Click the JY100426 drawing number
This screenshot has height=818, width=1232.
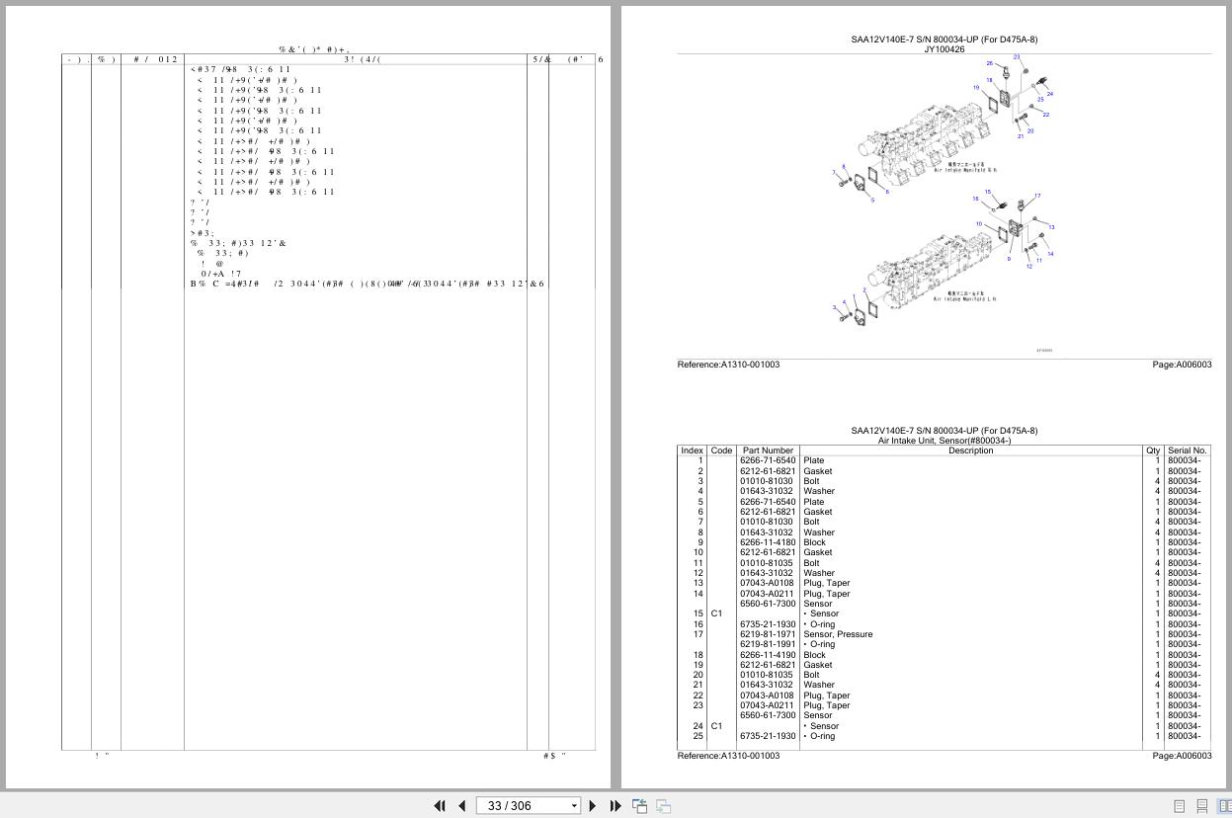(945, 49)
